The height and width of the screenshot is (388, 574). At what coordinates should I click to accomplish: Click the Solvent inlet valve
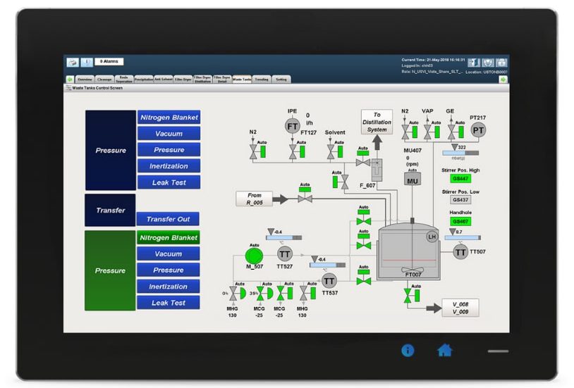click(x=331, y=152)
